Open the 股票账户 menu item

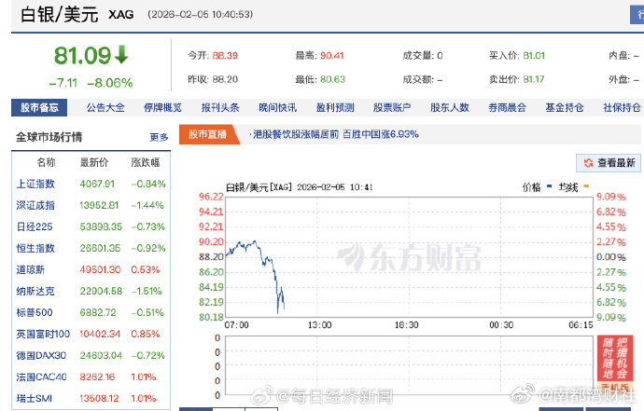392,107
